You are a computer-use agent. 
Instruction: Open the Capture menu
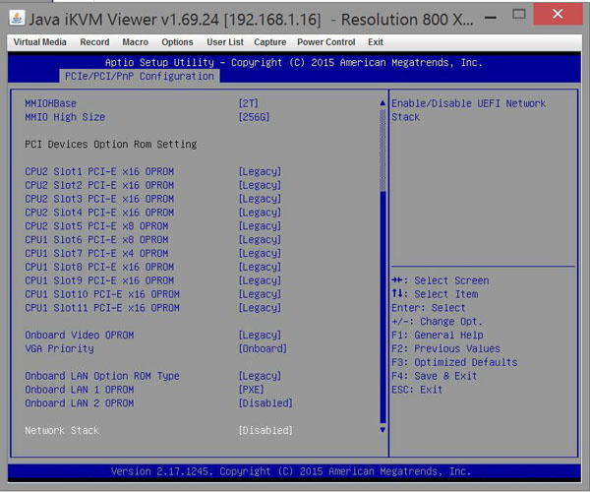coord(269,42)
